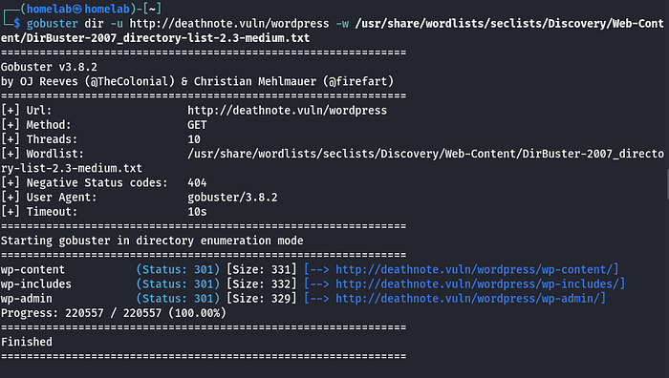
Task: Click the Method value 'GET'
Action: 197,125
